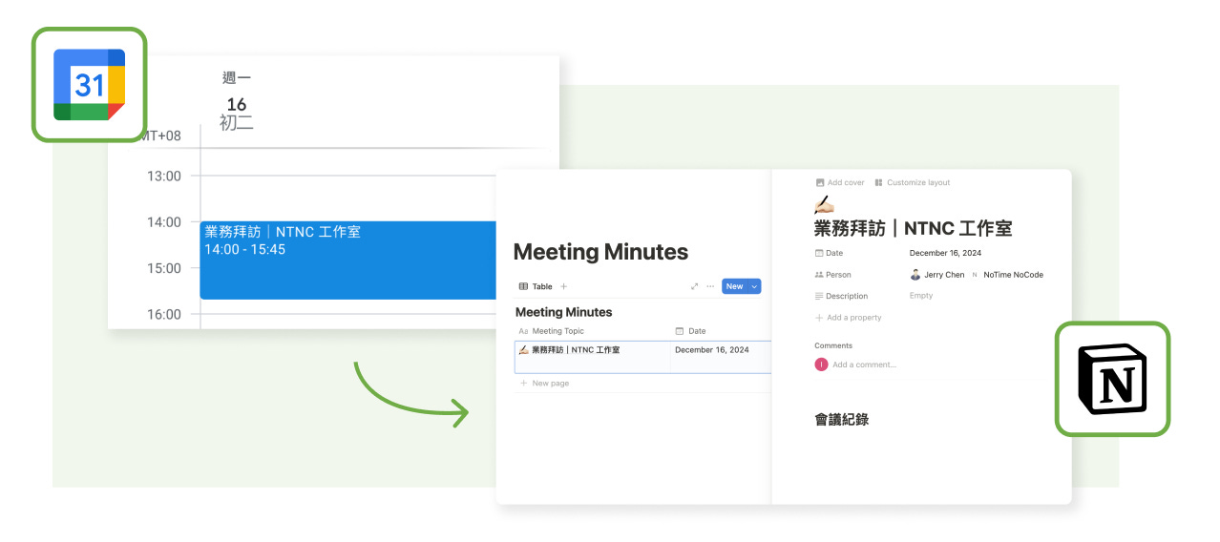1220x542 pixels.
Task: Edit the December 16, 2024 property value
Action: [945, 253]
